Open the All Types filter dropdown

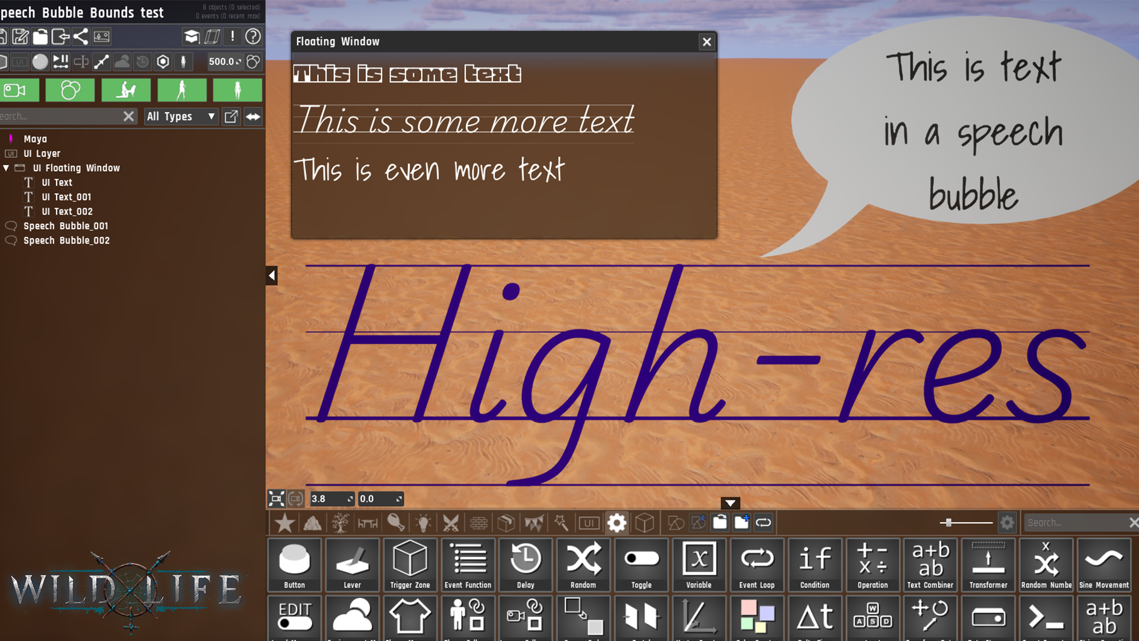point(181,116)
